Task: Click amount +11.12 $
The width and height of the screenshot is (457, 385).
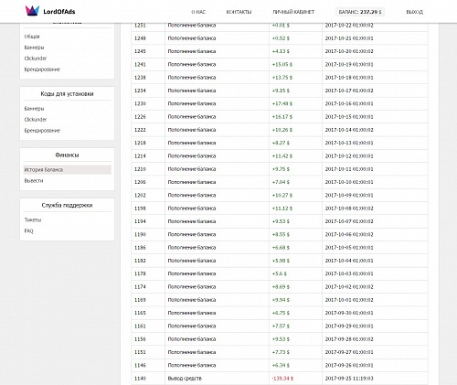Action: [282, 209]
